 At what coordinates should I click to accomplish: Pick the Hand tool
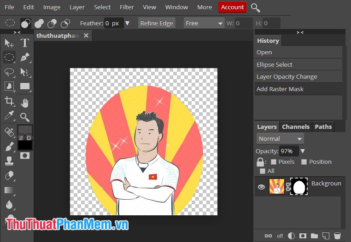(x=25, y=102)
